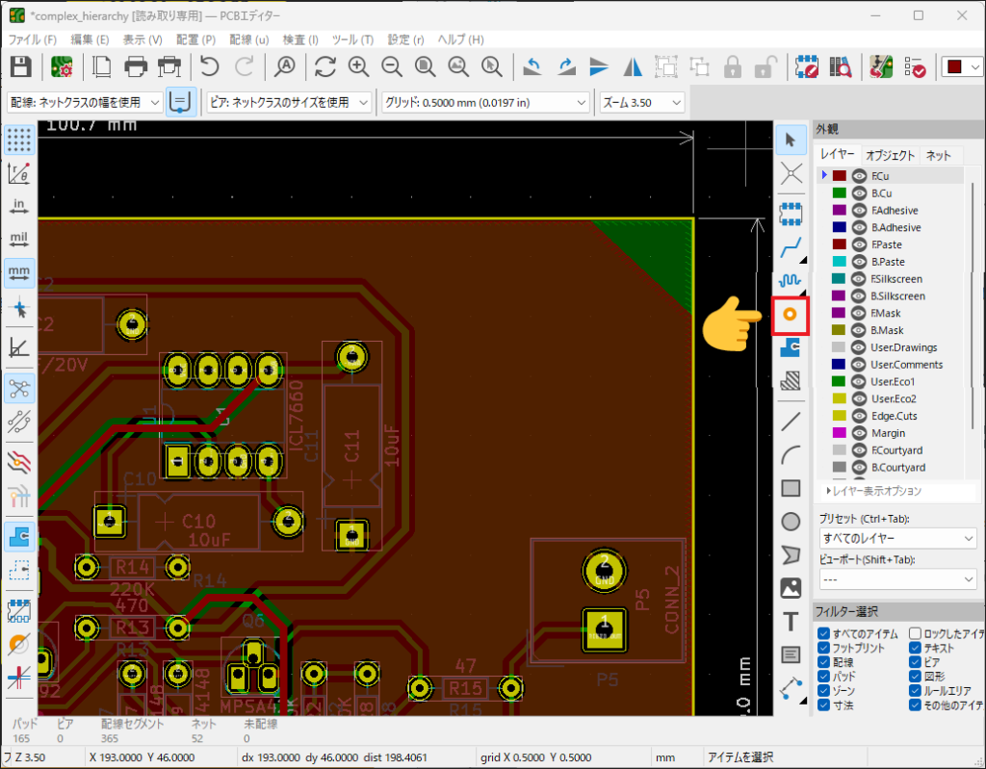Select the Add vias tool
Viewport: 986px width, 769px height.
[x=790, y=315]
